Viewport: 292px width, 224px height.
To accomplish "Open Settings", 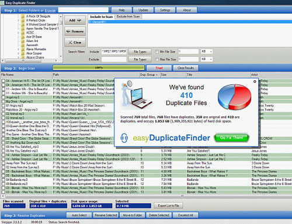I will (x=165, y=10).
